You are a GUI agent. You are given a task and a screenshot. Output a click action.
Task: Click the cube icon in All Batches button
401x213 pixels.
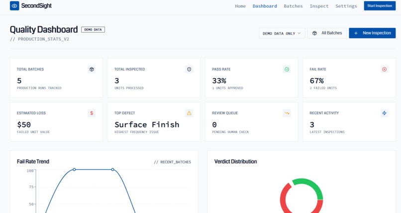(x=314, y=33)
